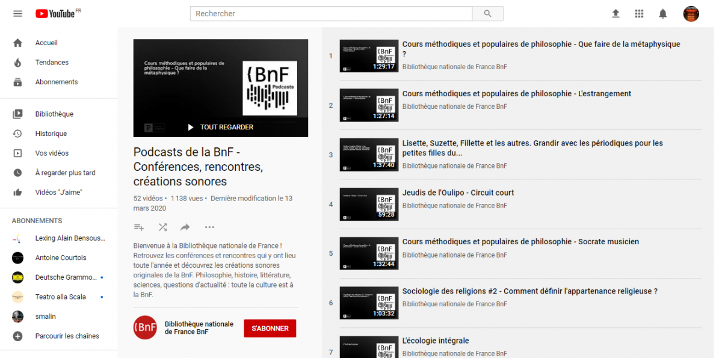Open thumbnail of Jeudis de l'Oulipo video
This screenshot has height=358, width=722.
pos(369,204)
